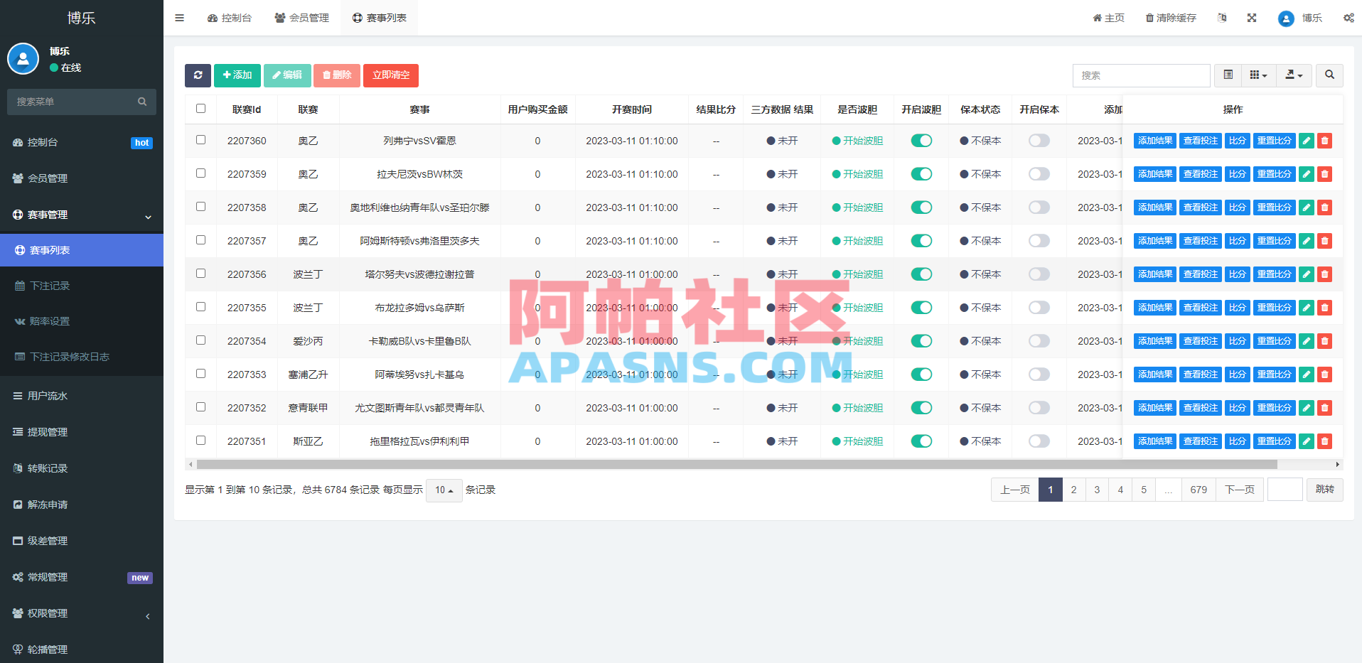Switch to the 会员管理 tab
This screenshot has width=1362, height=663.
click(301, 17)
